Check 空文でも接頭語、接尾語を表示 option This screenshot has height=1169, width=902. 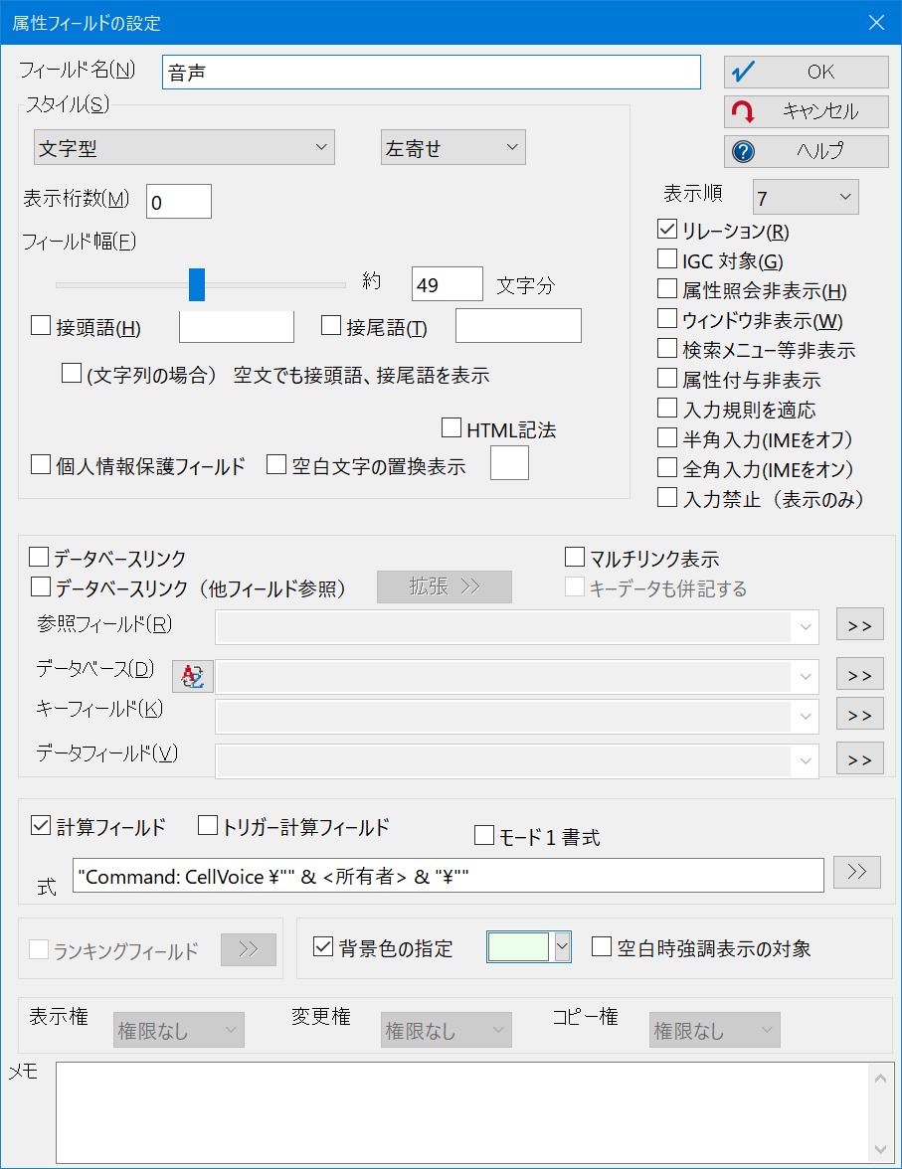[x=72, y=374]
